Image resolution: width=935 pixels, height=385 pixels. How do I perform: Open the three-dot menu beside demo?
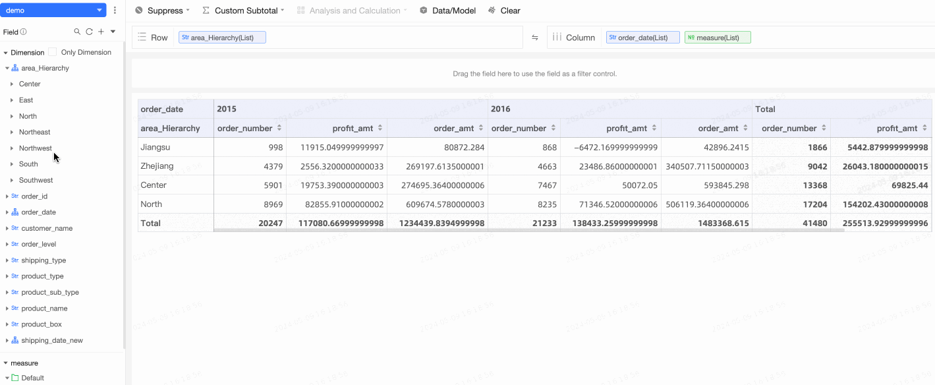point(115,11)
